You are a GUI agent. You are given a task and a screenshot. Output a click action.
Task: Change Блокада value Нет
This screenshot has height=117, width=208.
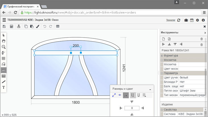(x=192, y=82)
